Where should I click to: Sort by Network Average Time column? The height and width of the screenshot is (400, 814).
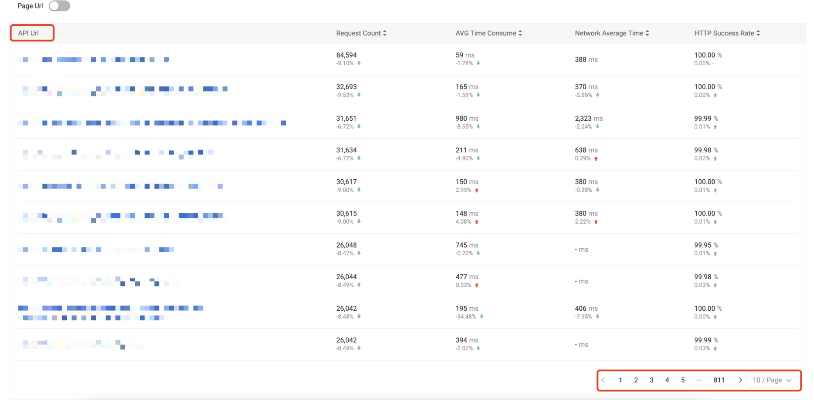pyautogui.click(x=647, y=33)
